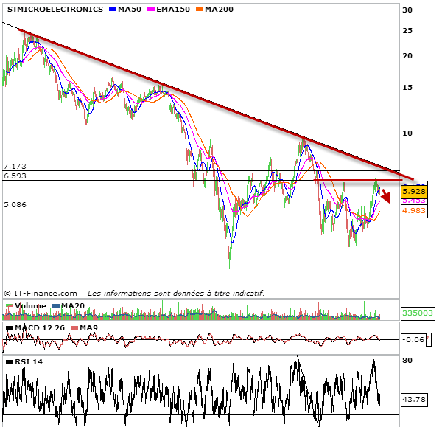442x427 pixels.
Task: Click the black RSI 14 legend marker
Action: coord(8,361)
